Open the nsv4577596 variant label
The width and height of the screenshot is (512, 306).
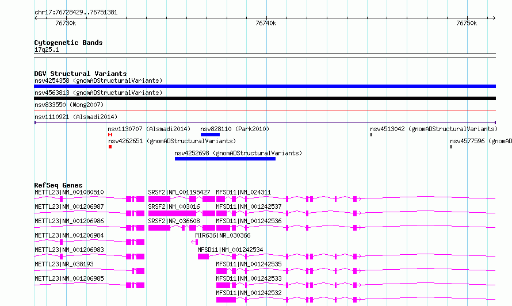click(481, 141)
